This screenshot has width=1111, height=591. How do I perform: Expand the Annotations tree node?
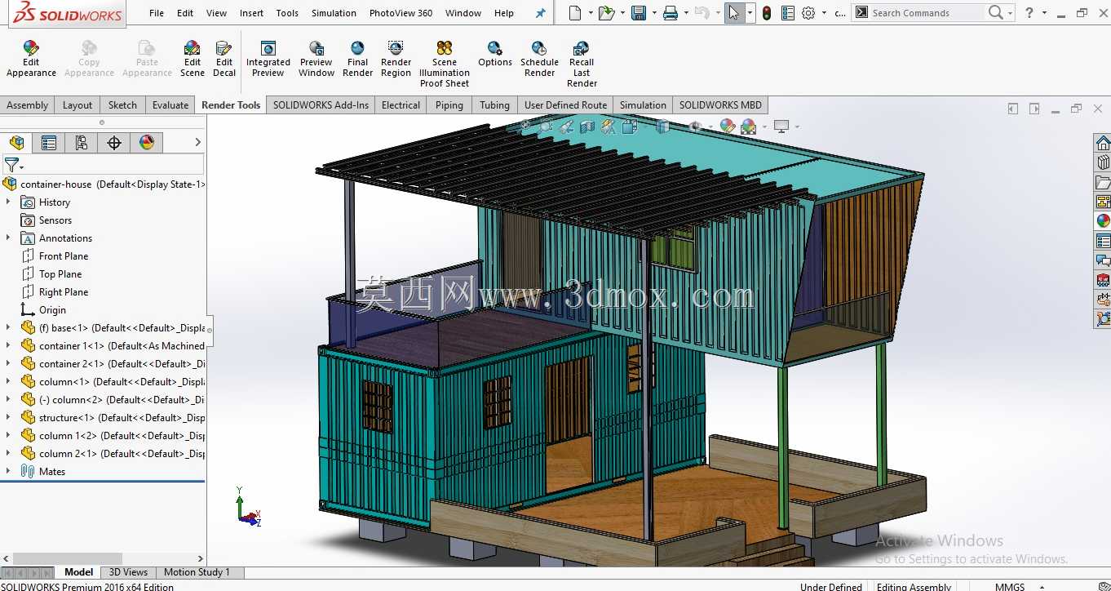coord(8,238)
